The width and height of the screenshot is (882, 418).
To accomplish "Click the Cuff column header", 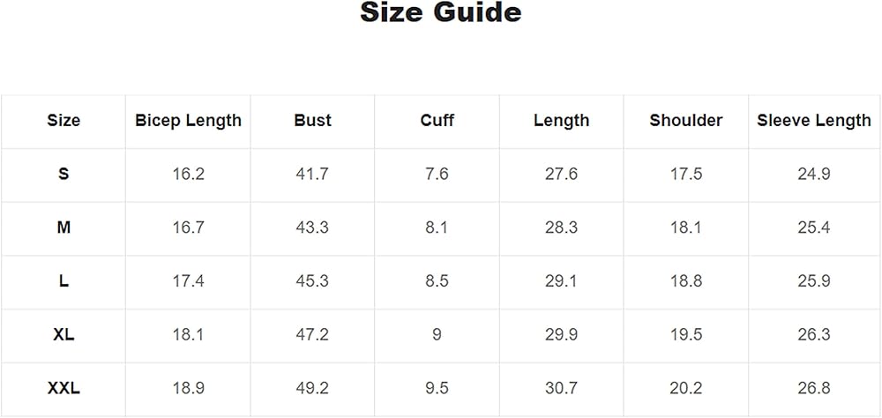I will coord(437,121).
